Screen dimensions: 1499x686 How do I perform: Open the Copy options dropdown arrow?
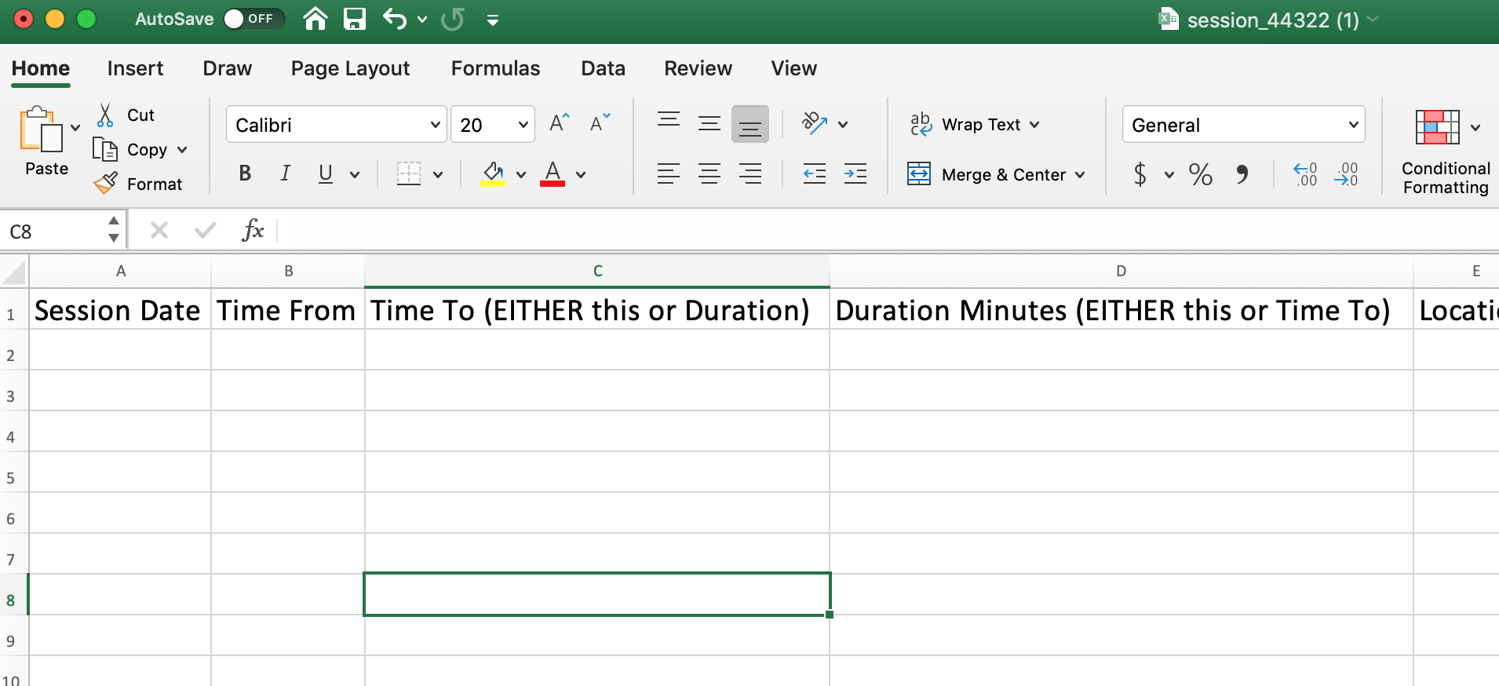pos(182,150)
